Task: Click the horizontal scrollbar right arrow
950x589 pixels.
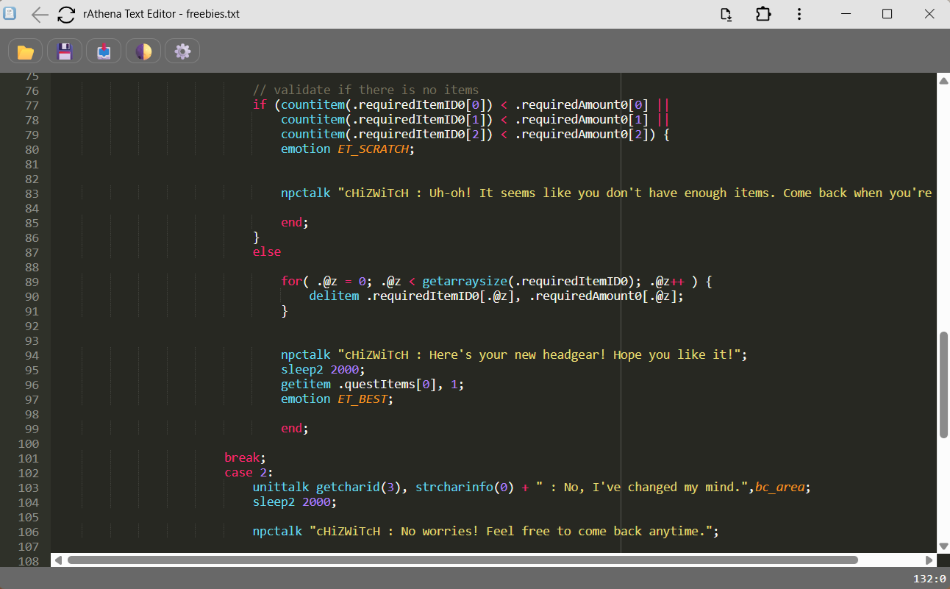Action: [x=929, y=560]
